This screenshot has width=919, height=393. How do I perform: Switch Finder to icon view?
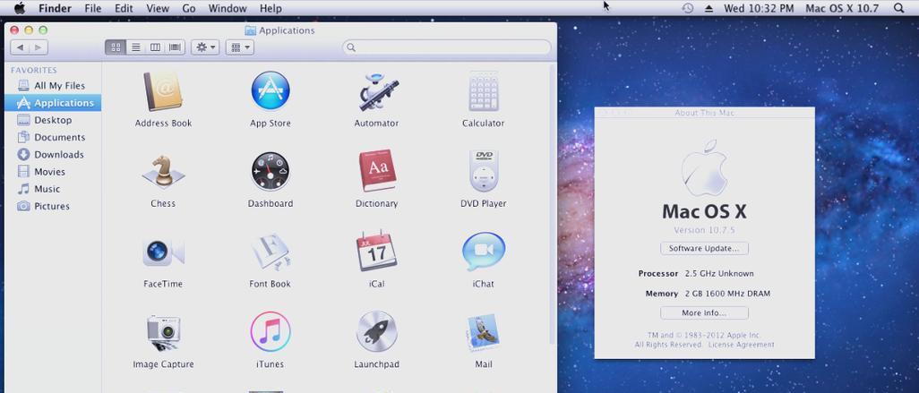pyautogui.click(x=116, y=47)
